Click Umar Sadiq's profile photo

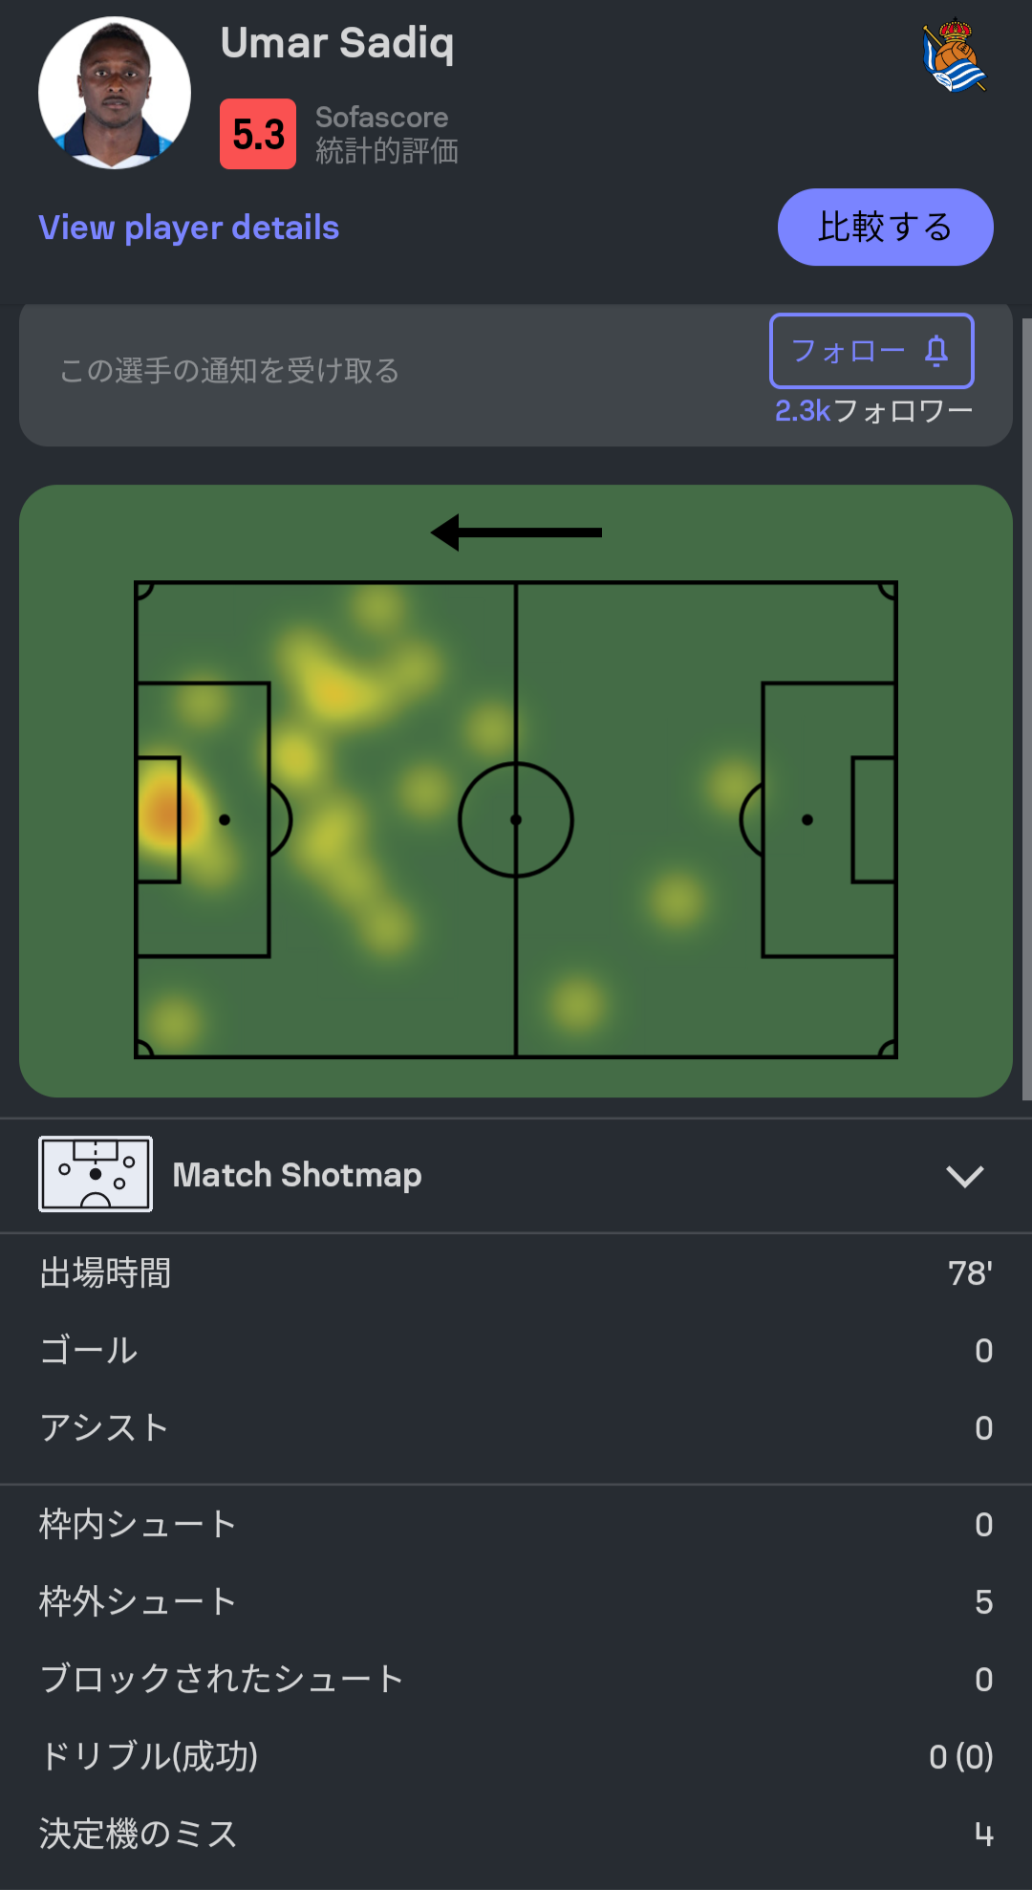coord(115,93)
